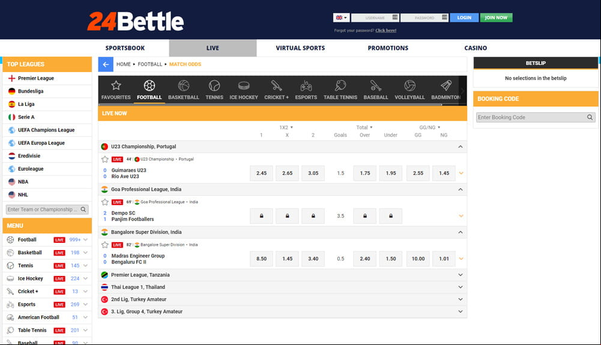Open NHL in Top Leagues

[47, 195]
